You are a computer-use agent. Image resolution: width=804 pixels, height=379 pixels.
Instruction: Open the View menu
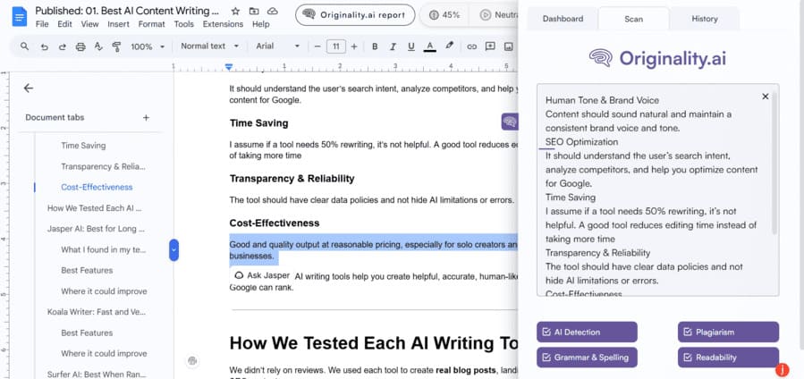[89, 24]
